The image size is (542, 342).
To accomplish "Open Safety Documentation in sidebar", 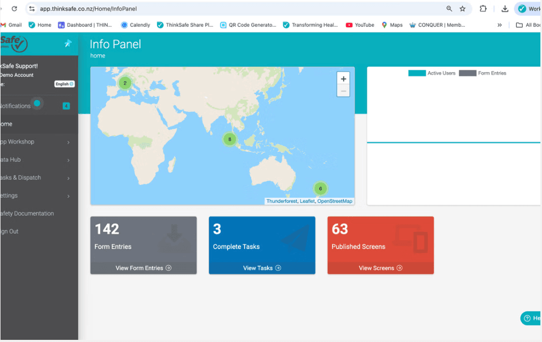I will [28, 214].
